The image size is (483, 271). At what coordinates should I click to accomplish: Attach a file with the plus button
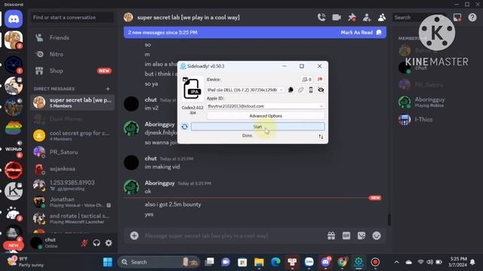pyautogui.click(x=134, y=236)
